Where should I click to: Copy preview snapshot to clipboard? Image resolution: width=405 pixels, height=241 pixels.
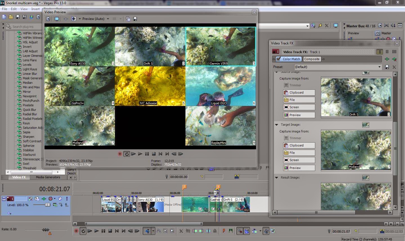[128, 19]
